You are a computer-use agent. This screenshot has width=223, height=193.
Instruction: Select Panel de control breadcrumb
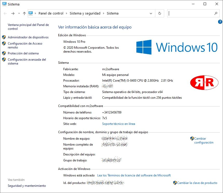coord(51,13)
